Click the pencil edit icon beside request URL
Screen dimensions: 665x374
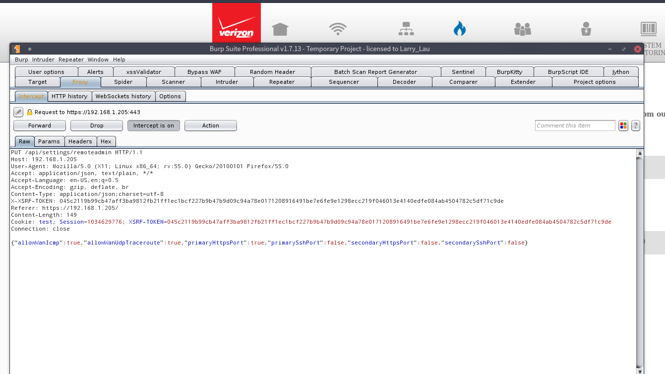(x=18, y=112)
